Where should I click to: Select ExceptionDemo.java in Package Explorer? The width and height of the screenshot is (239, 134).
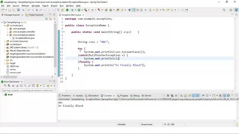pyautogui.click(x=25, y=38)
